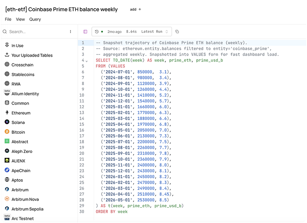Select the Stablecoins schema label
This screenshot has height=223, width=307.
[23, 74]
